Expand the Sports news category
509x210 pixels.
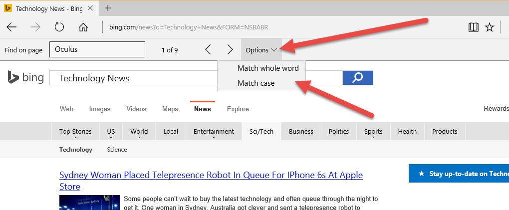[373, 132]
